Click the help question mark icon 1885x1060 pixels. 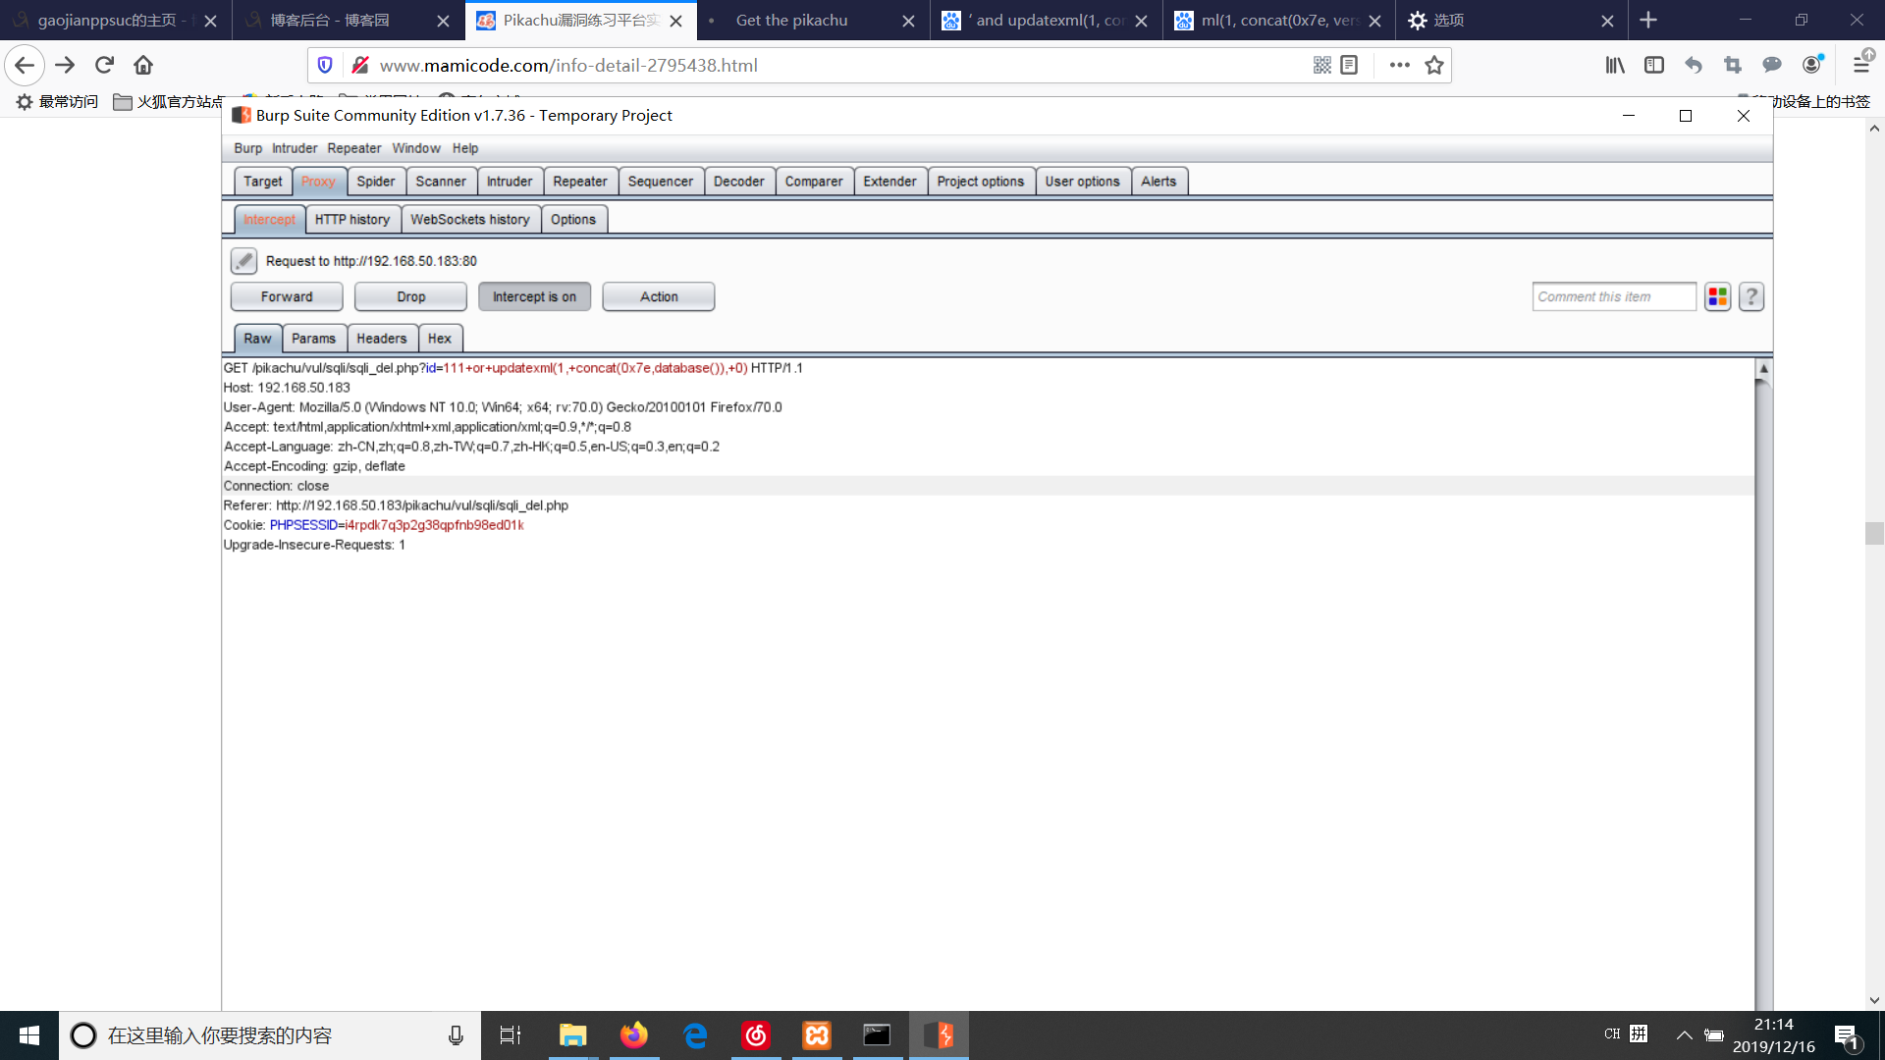click(1751, 296)
